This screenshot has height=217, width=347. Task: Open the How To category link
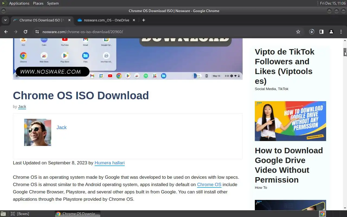(261, 187)
